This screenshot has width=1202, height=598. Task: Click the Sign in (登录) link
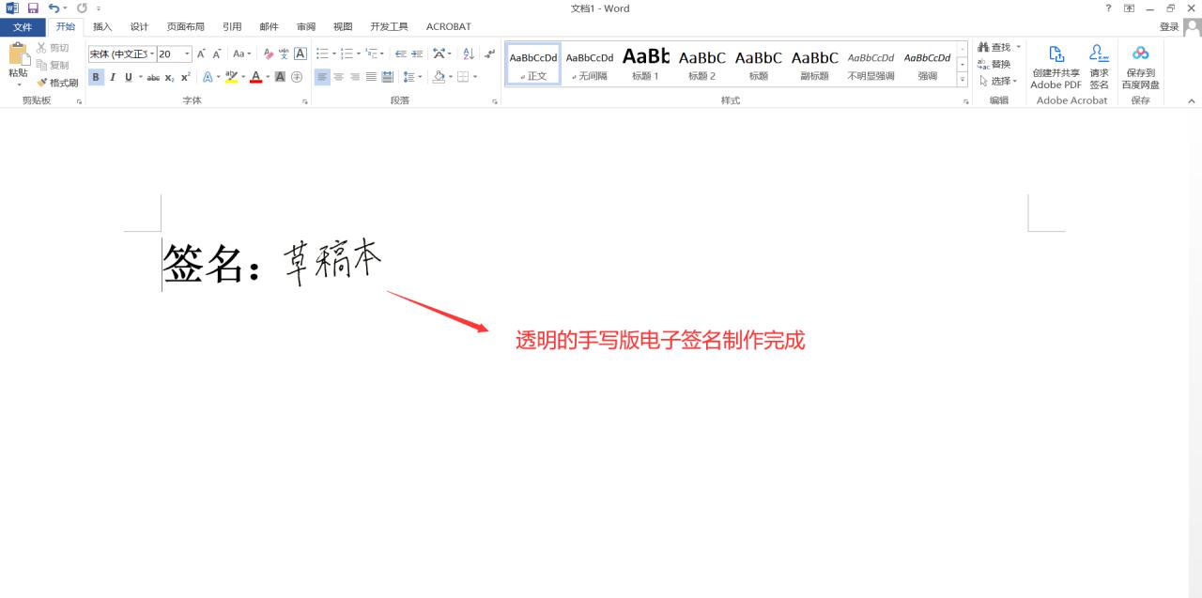pos(1169,27)
